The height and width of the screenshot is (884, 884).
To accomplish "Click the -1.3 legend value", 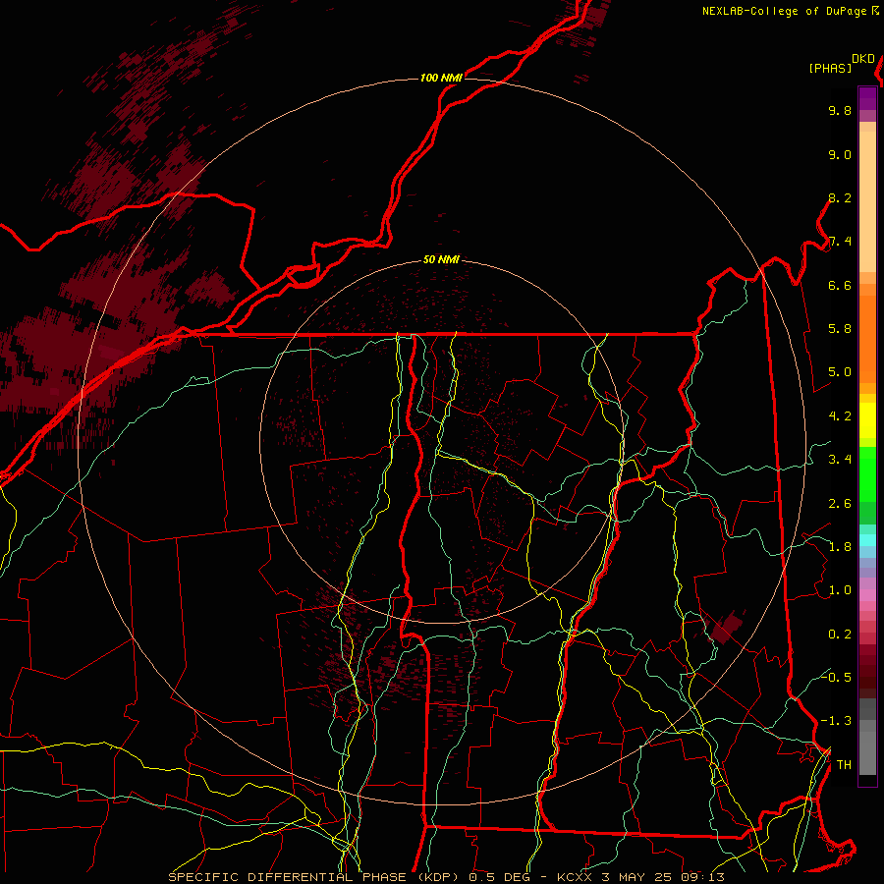I will click(836, 721).
